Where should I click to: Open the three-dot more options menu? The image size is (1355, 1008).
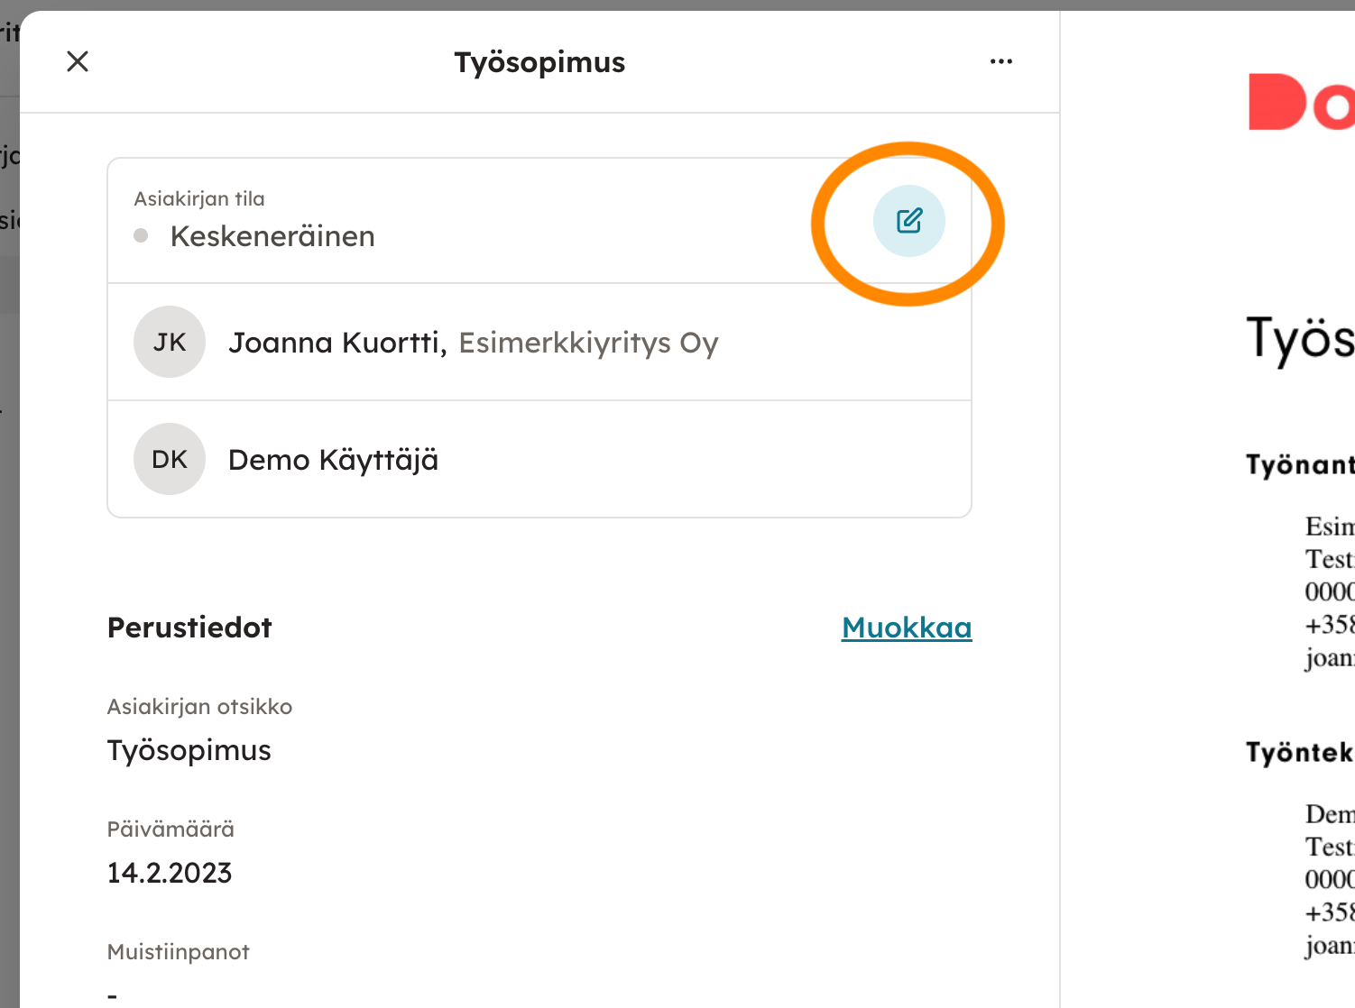(1000, 61)
